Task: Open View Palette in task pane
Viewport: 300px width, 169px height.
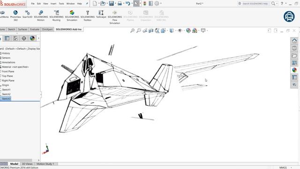Action: point(294,62)
